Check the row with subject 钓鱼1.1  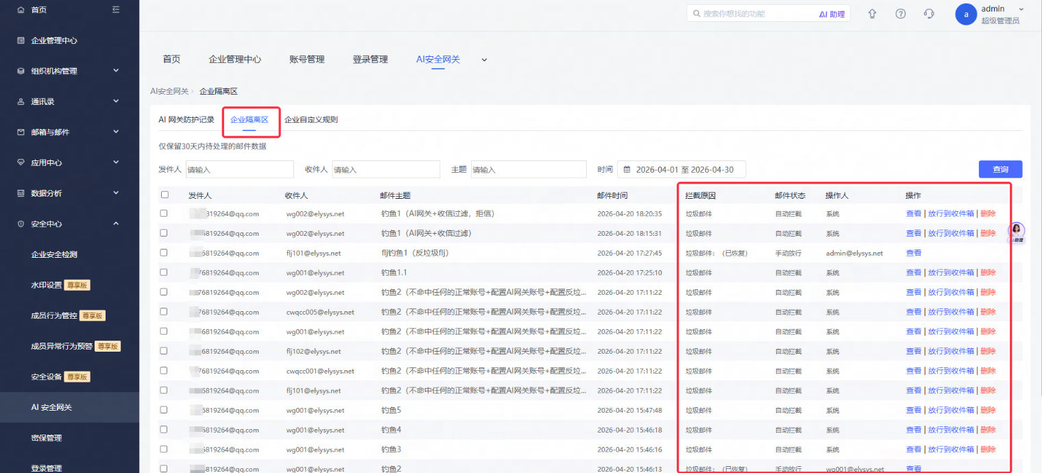tap(164, 272)
